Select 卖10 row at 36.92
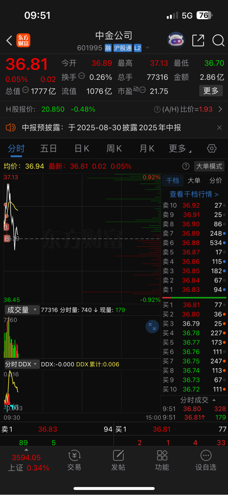The image size is (228, 495). 194,205
